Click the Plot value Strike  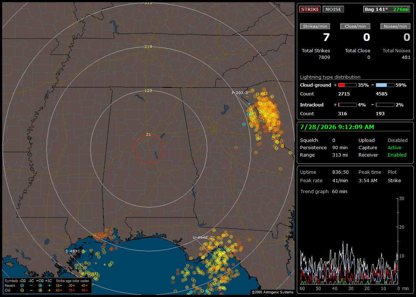394,180
